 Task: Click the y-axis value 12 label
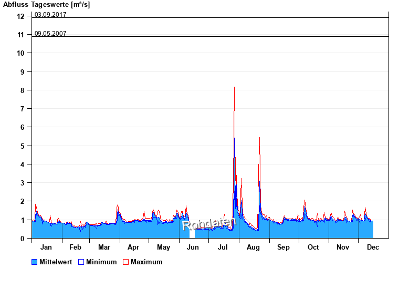[x=20, y=16]
